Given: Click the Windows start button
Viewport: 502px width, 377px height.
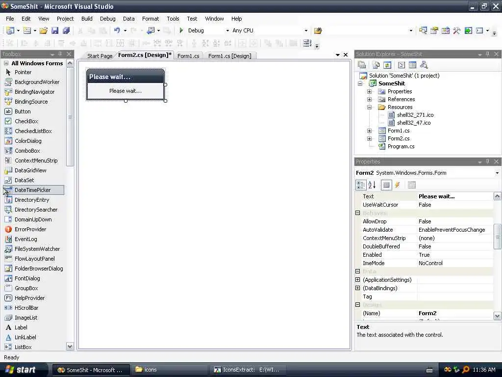Looking at the screenshot, I should click(x=23, y=370).
